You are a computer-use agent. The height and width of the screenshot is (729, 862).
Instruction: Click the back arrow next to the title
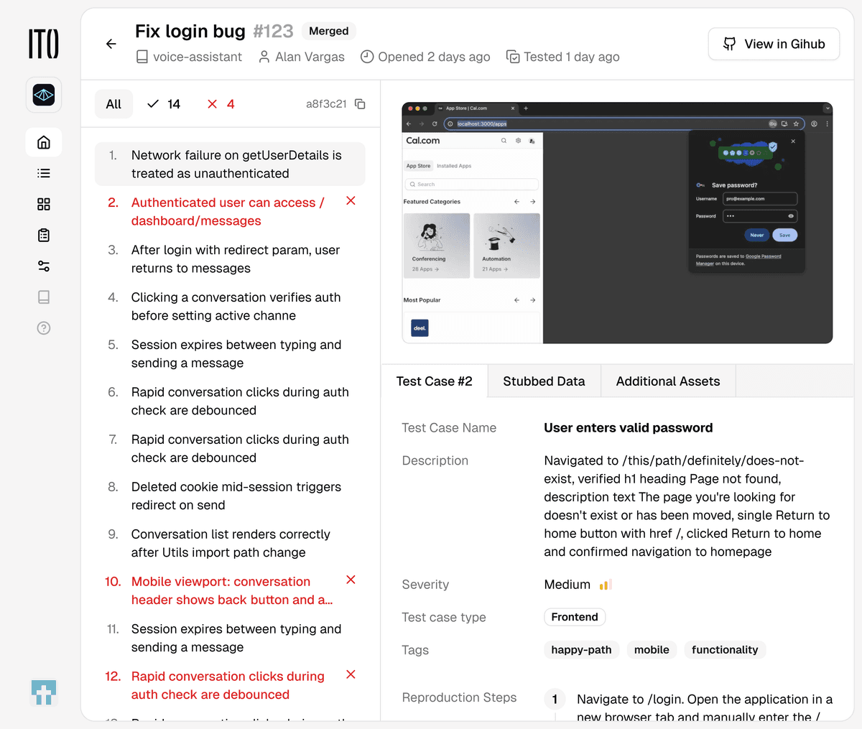(x=111, y=44)
